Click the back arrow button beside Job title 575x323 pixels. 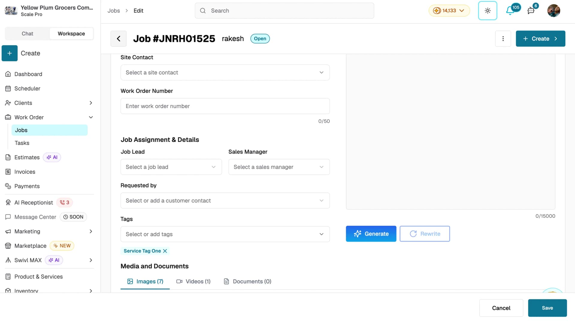pyautogui.click(x=119, y=39)
